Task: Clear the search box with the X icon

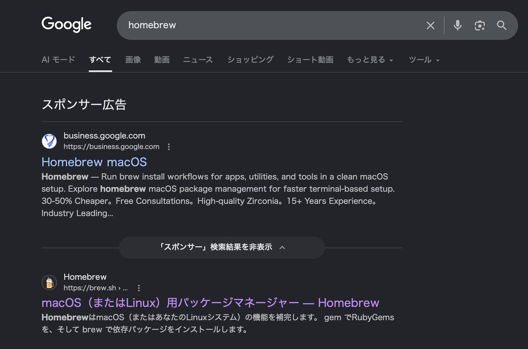Action: pyautogui.click(x=430, y=25)
